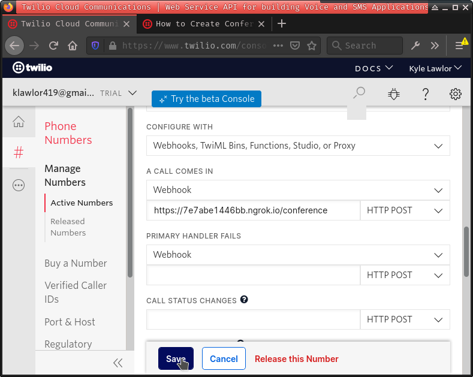Go to Buy a Number
This screenshot has width=473, height=377.
[76, 263]
